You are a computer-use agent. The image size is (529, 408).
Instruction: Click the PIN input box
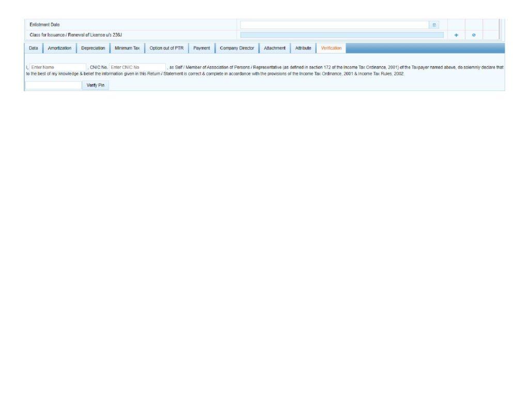53,85
